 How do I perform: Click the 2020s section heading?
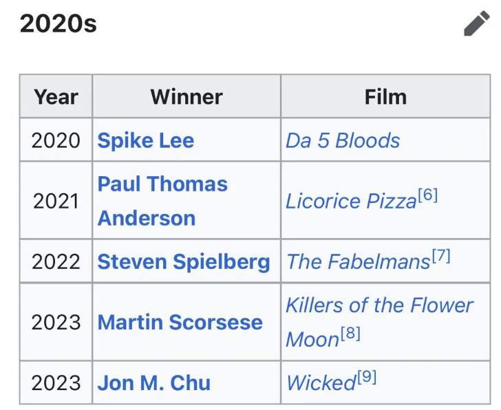pos(58,23)
